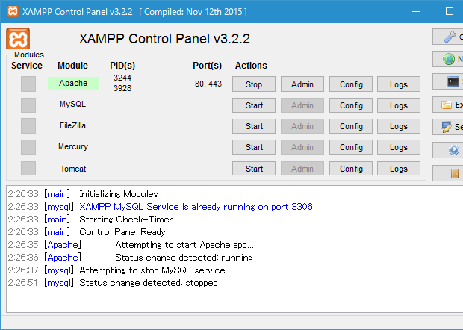Open Apache Admin page
463x330 pixels.
click(302, 84)
